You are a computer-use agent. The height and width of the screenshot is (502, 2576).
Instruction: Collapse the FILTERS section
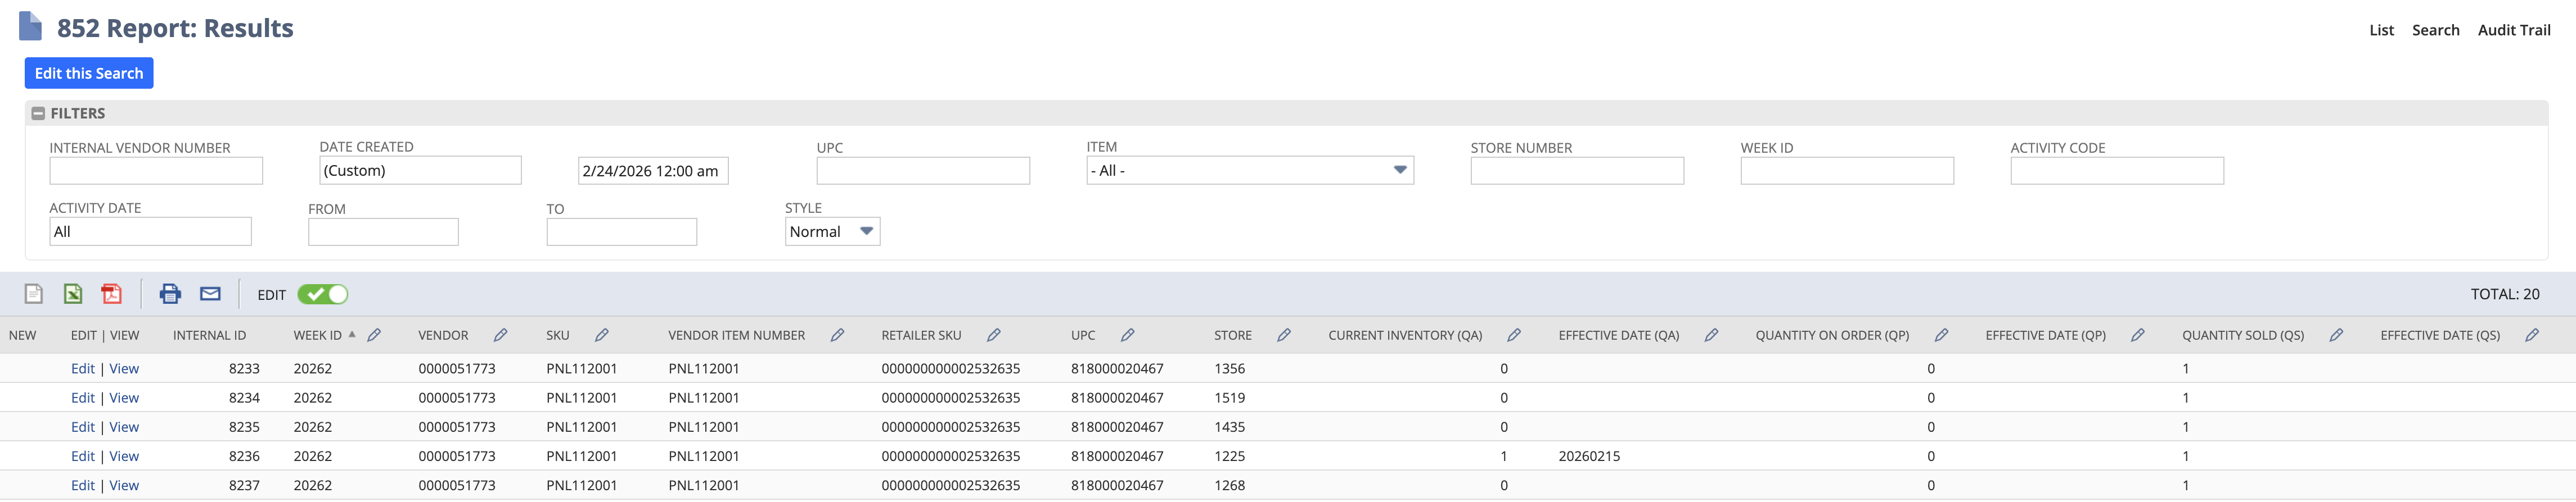click(x=38, y=114)
